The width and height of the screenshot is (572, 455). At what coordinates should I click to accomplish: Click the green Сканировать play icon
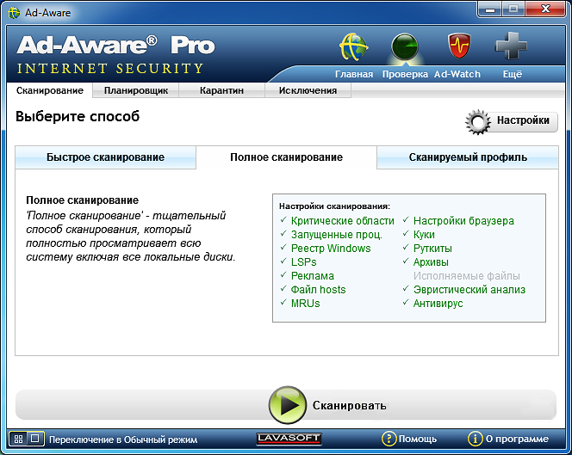[288, 405]
